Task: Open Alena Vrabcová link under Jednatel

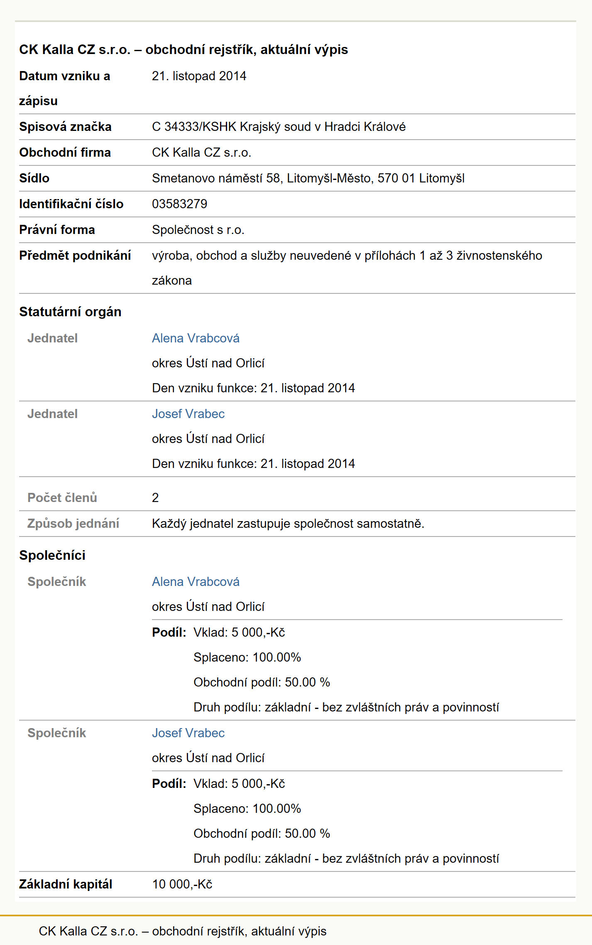Action: pyautogui.click(x=196, y=338)
